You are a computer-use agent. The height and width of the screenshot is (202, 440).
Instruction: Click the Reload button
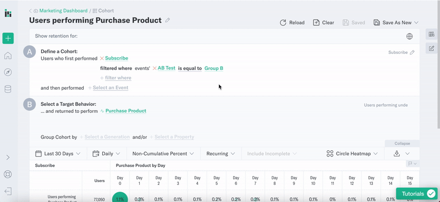292,23
